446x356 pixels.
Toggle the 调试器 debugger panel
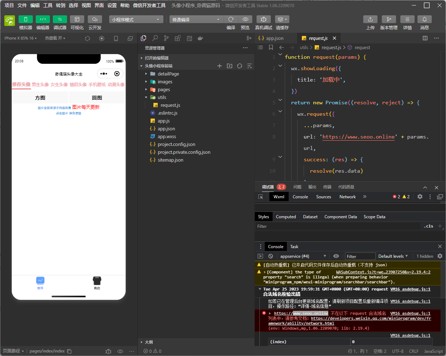(60, 19)
